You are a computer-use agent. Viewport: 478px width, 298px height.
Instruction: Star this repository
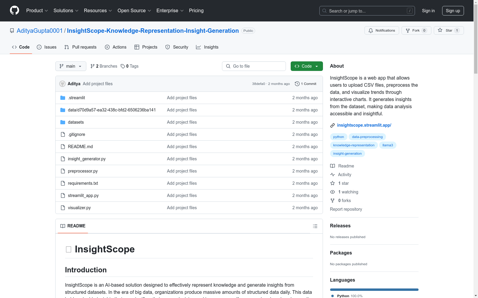449,30
